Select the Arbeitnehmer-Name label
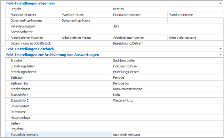The image size is (224, 138). click(x=76, y=37)
